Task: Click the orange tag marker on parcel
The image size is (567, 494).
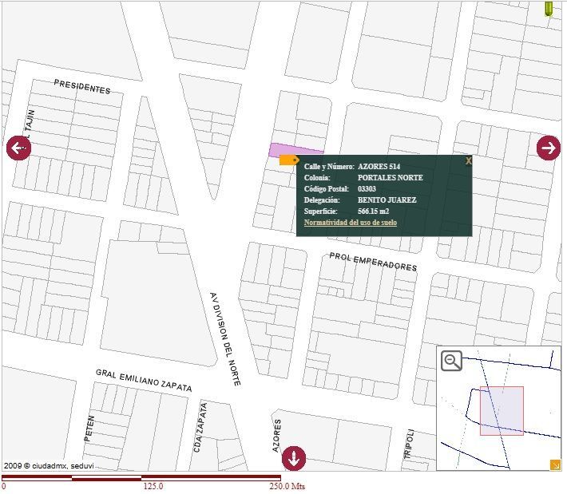Action: click(x=289, y=160)
